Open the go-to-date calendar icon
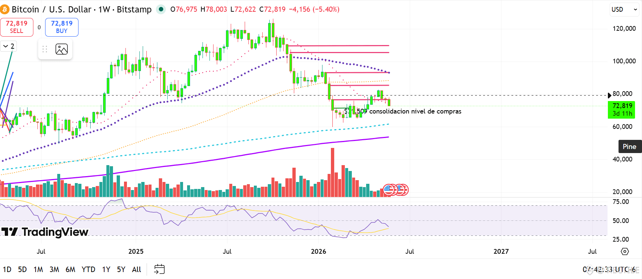This screenshot has height=279, width=642. click(159, 269)
